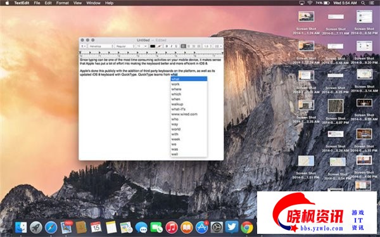Open the Format menu

pyautogui.click(x=62, y=3)
